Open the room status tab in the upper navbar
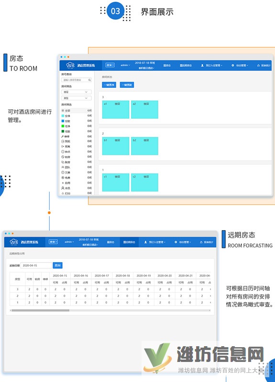The width and height of the screenshot is (275, 382). coord(167,65)
